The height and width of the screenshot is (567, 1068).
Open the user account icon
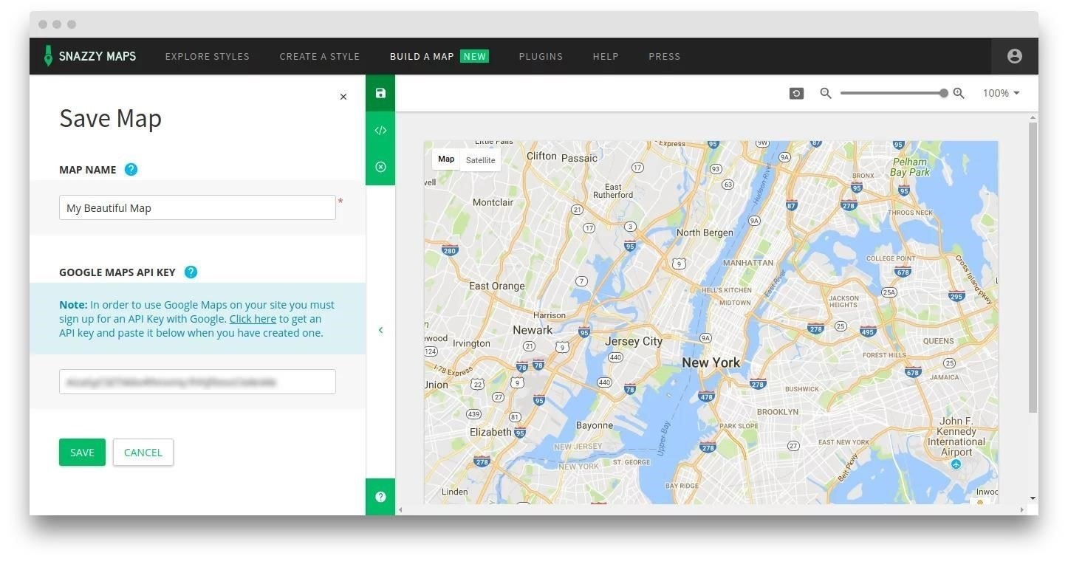pyautogui.click(x=1014, y=56)
